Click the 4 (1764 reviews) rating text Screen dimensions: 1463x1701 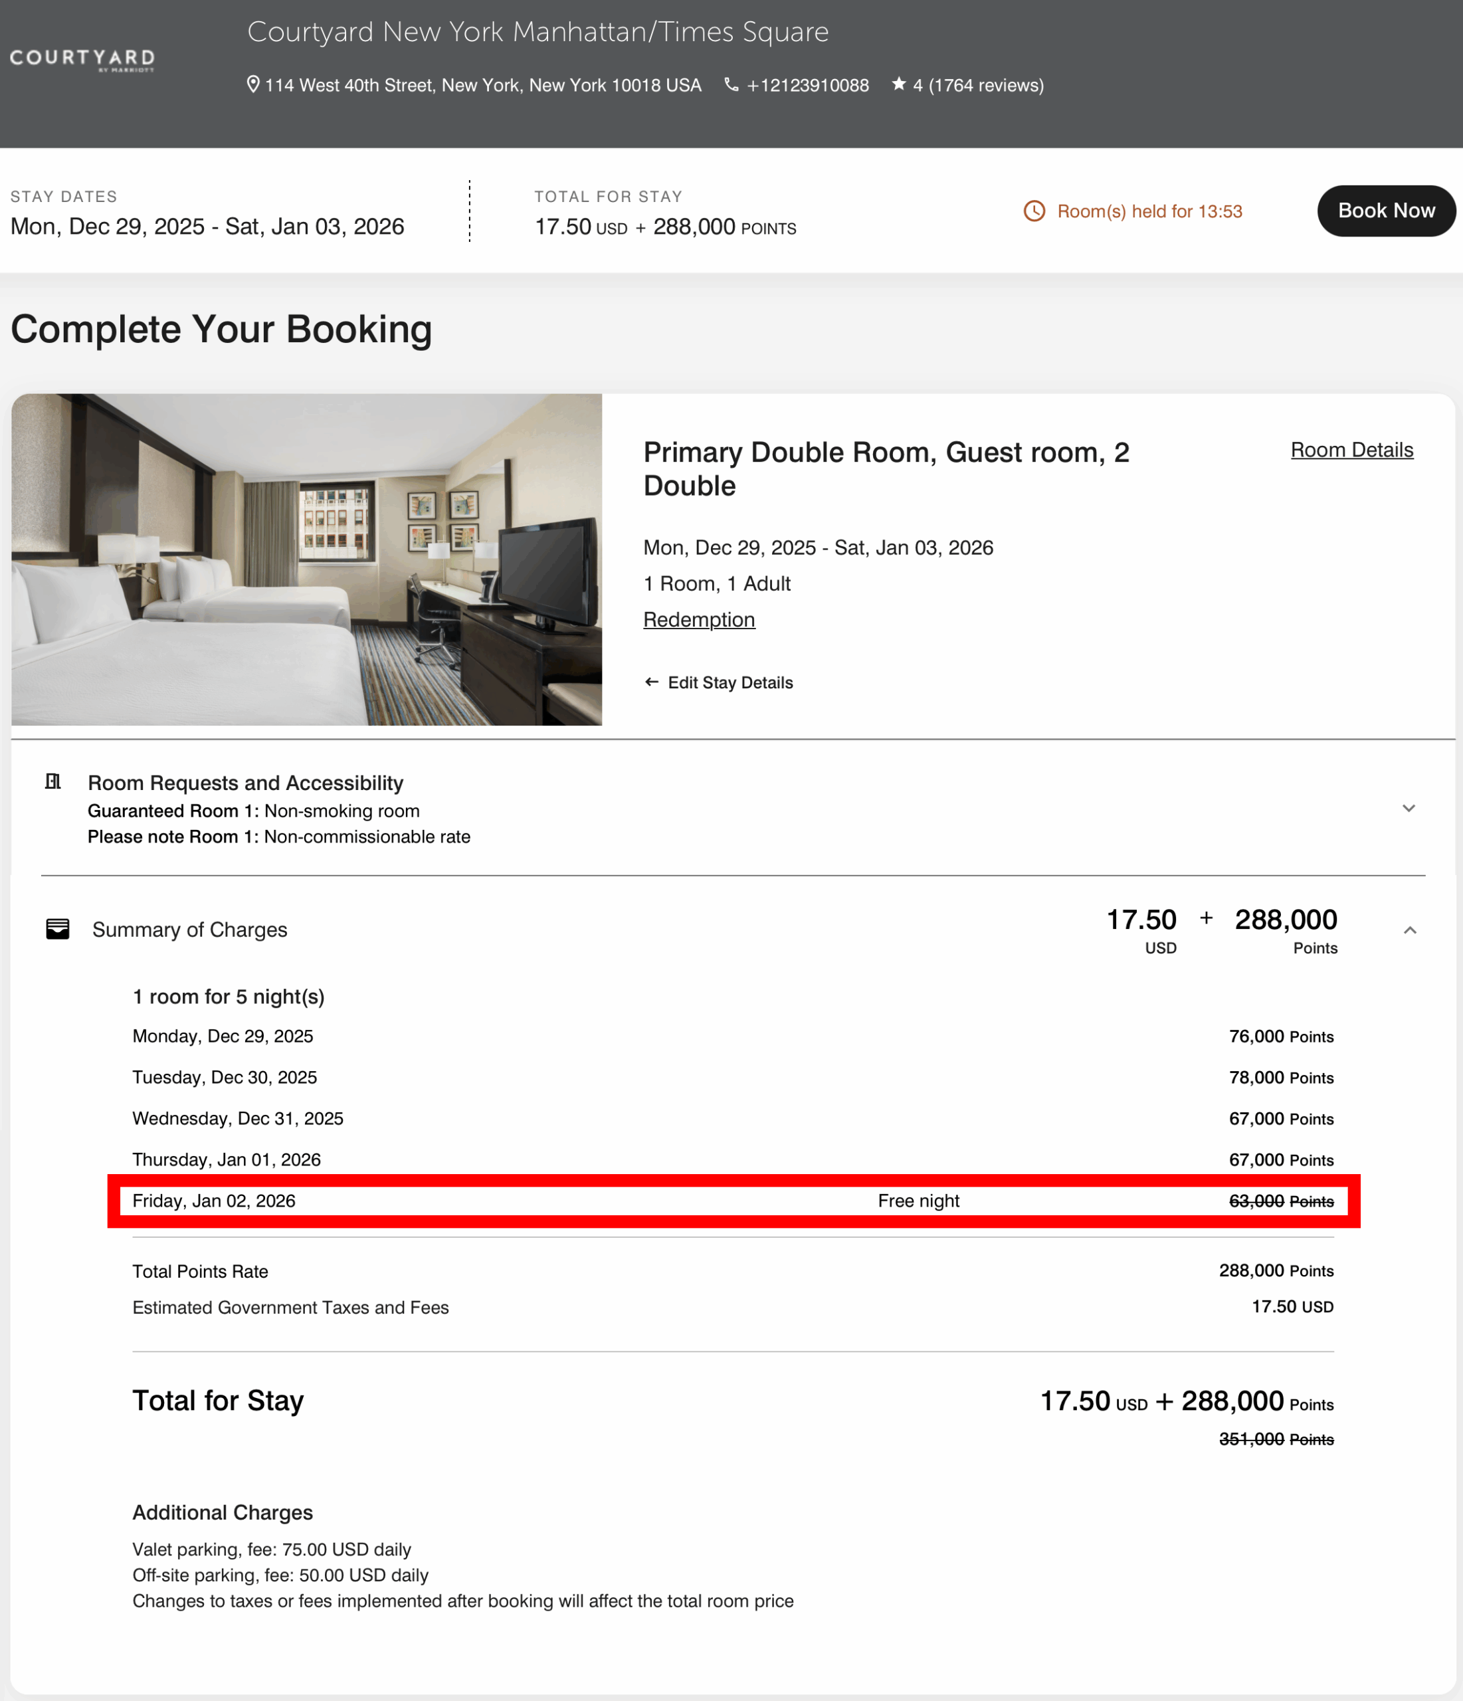(x=978, y=85)
